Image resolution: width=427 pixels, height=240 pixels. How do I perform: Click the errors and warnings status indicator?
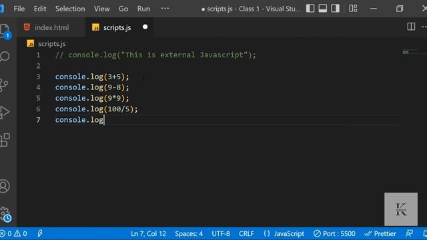[13, 233]
